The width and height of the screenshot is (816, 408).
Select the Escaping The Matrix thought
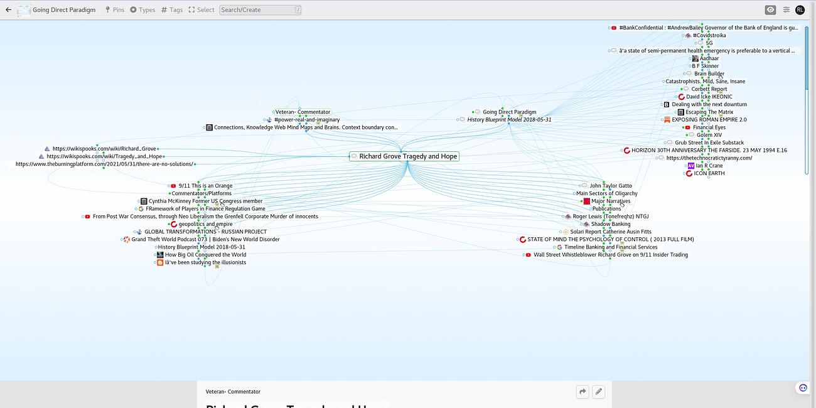(x=709, y=112)
